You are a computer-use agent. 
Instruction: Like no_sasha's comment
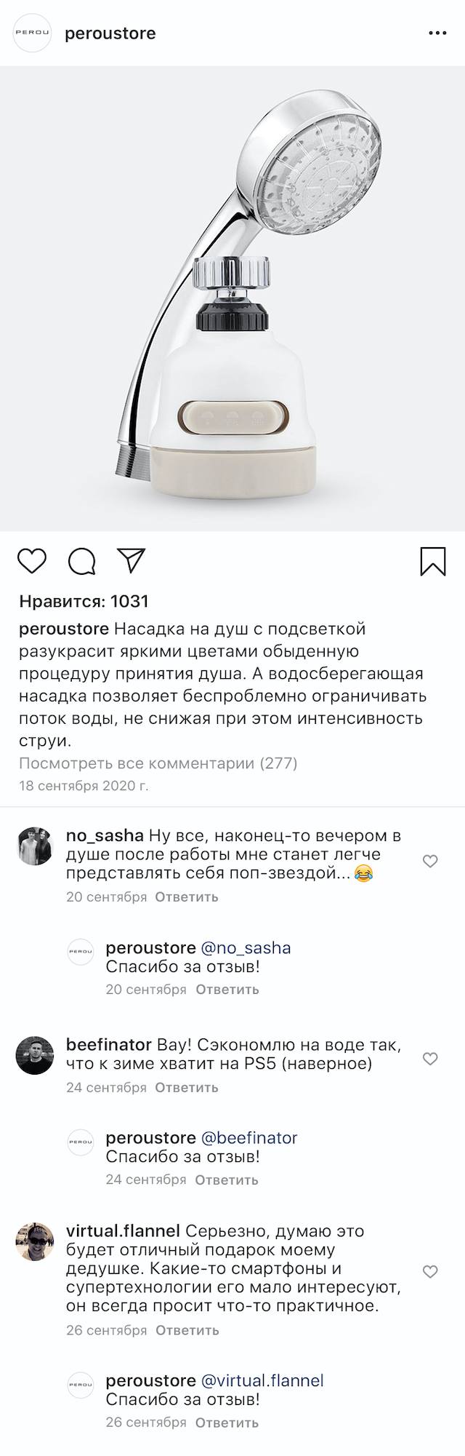pos(430,862)
